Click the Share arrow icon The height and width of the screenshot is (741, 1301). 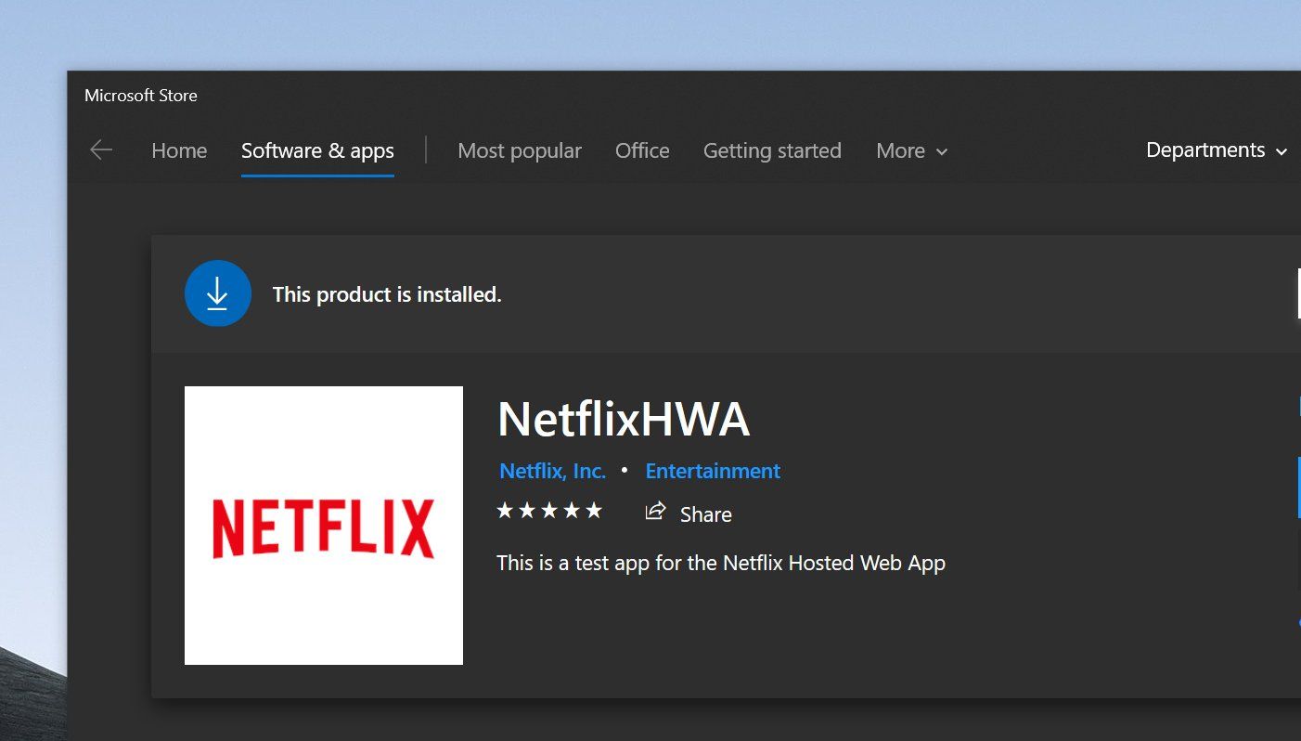pyautogui.click(x=656, y=511)
